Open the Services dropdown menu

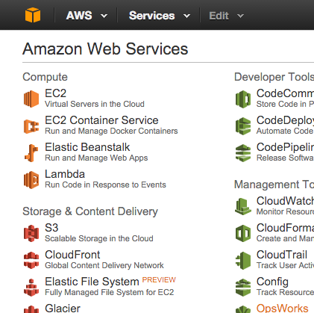coord(160,16)
